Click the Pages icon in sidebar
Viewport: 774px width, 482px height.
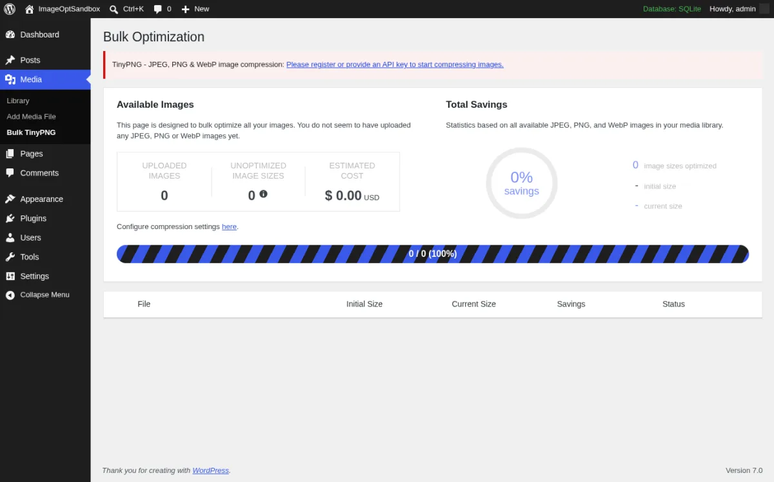tap(10, 154)
